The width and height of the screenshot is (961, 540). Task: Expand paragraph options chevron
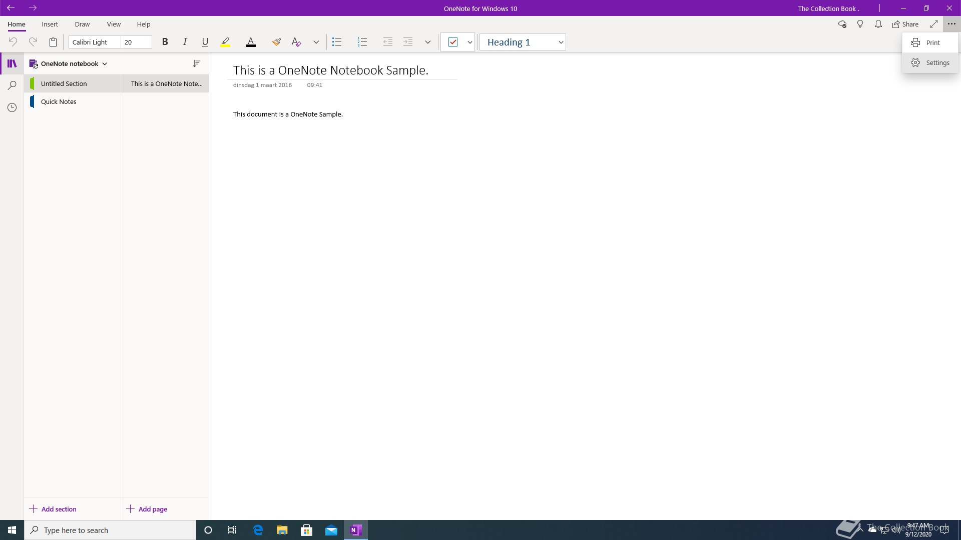click(427, 42)
